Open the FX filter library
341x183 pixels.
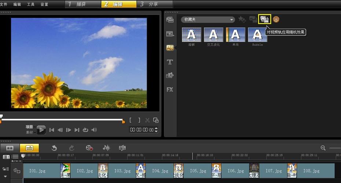pyautogui.click(x=170, y=89)
